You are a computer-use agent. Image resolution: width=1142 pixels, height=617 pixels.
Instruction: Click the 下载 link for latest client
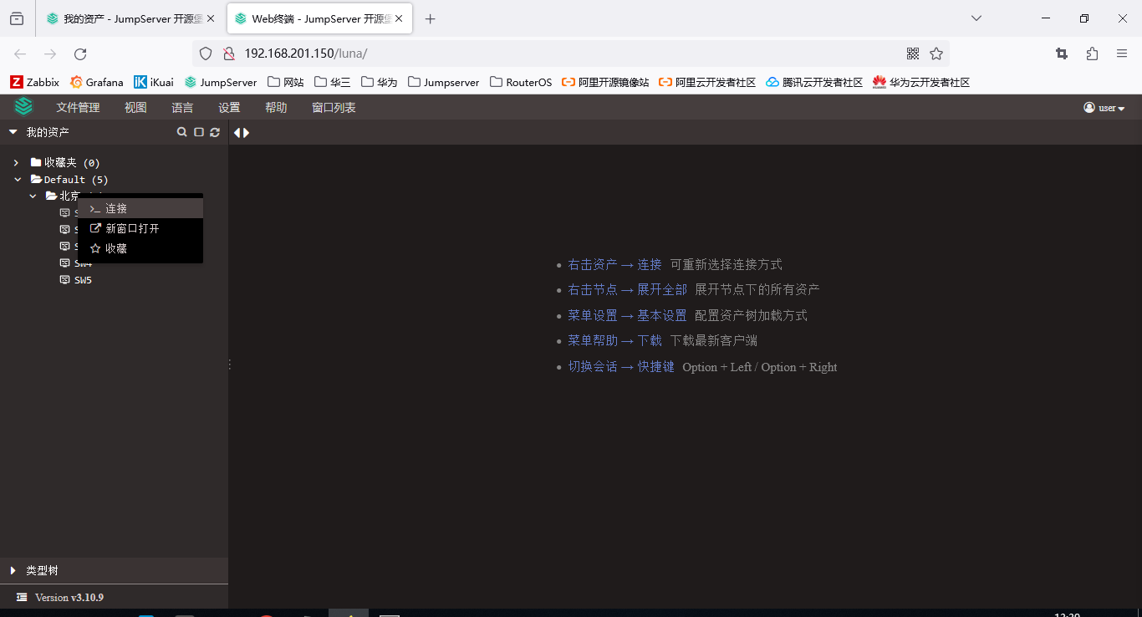(x=650, y=340)
